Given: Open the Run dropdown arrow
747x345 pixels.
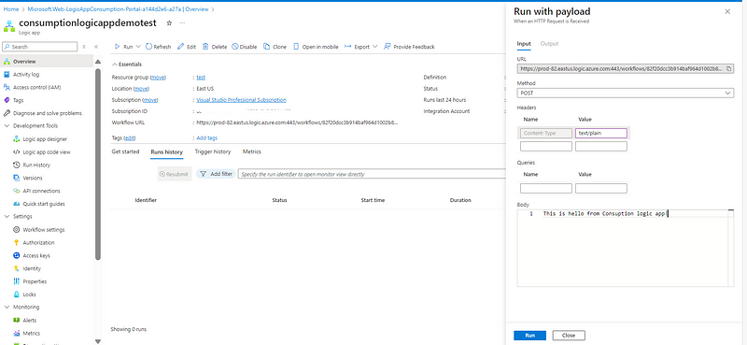Looking at the screenshot, I should point(138,47).
